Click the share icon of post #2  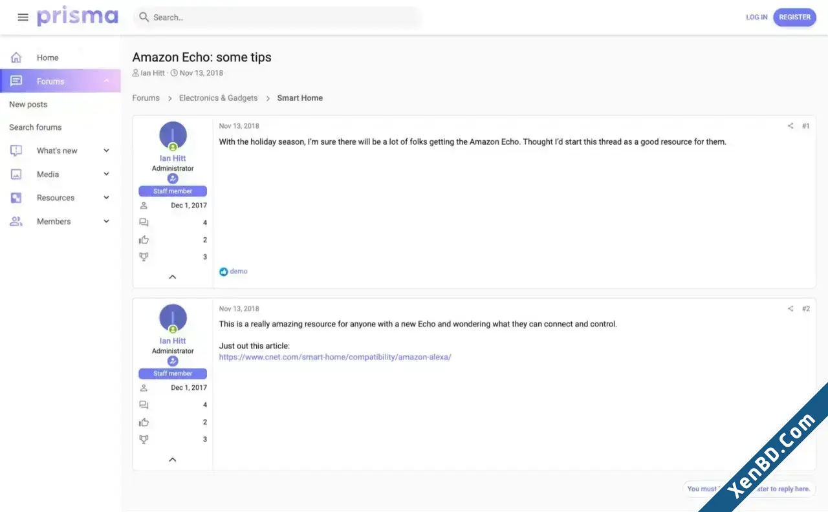coord(790,309)
